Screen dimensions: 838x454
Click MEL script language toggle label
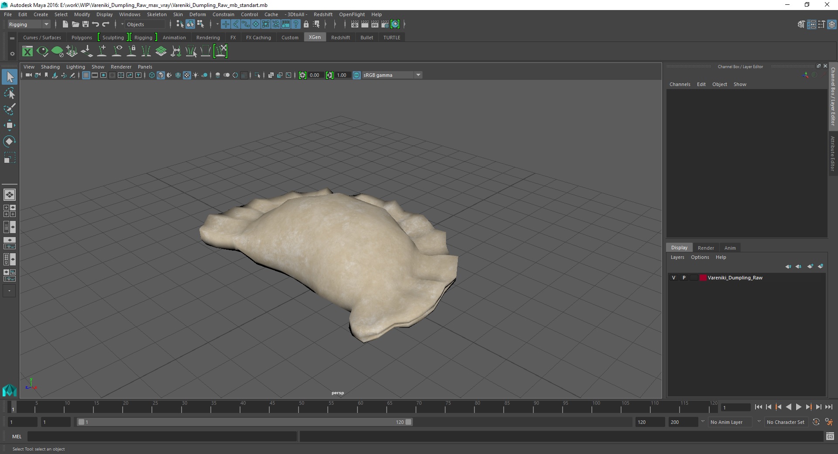[x=17, y=437]
